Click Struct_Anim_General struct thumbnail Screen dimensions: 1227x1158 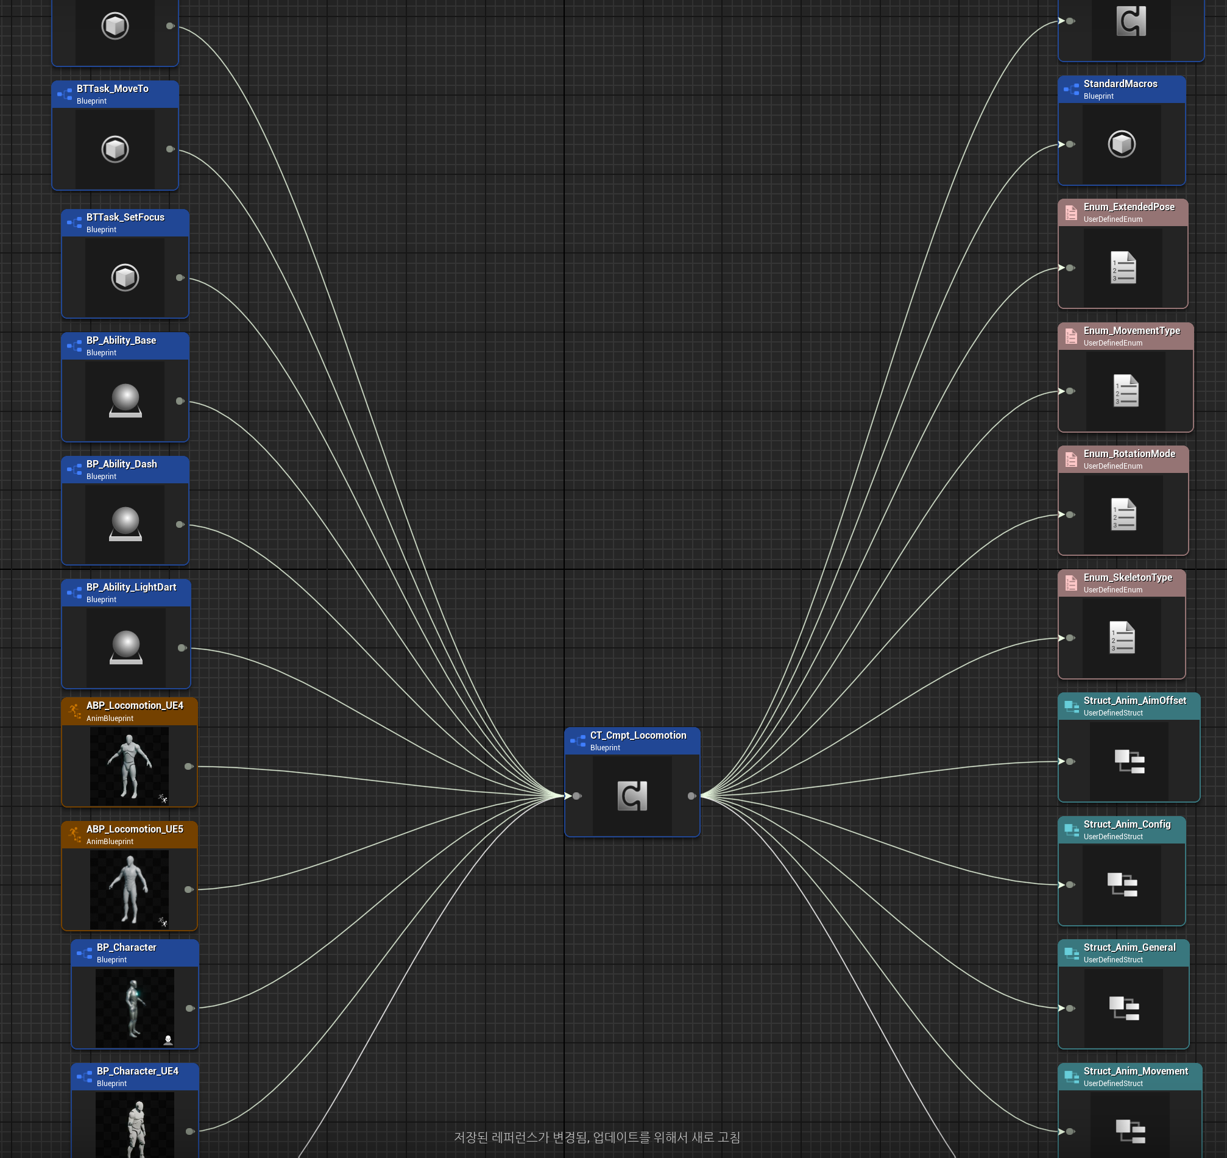(x=1124, y=1009)
